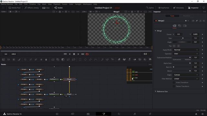
Task: Toggle Merge2 enable dot in Inspector
Action: click(156, 21)
